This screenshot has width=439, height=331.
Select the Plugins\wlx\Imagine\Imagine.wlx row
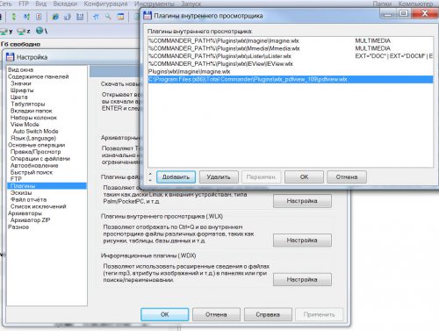pyautogui.click(x=291, y=71)
